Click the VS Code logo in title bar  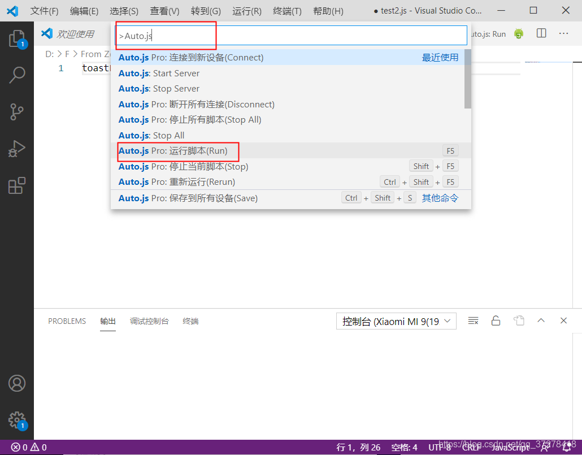click(12, 11)
